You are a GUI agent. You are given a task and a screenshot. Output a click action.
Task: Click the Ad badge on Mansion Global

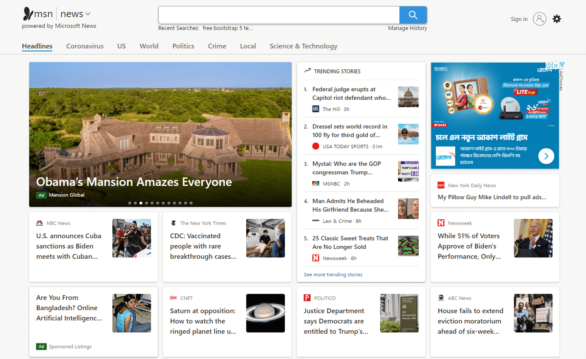pyautogui.click(x=41, y=195)
